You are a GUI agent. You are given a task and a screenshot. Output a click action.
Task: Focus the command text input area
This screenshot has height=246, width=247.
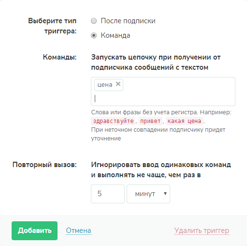pyautogui.click(x=163, y=99)
